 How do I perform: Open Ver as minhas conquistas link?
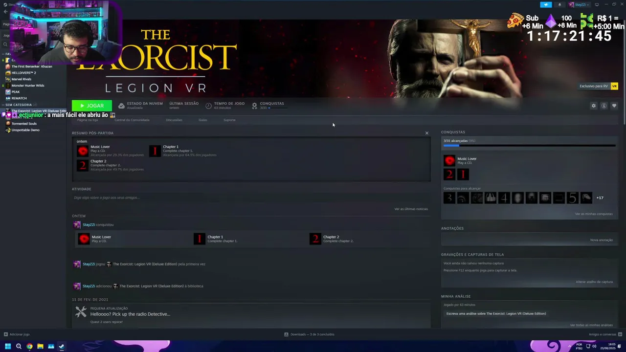tap(594, 214)
